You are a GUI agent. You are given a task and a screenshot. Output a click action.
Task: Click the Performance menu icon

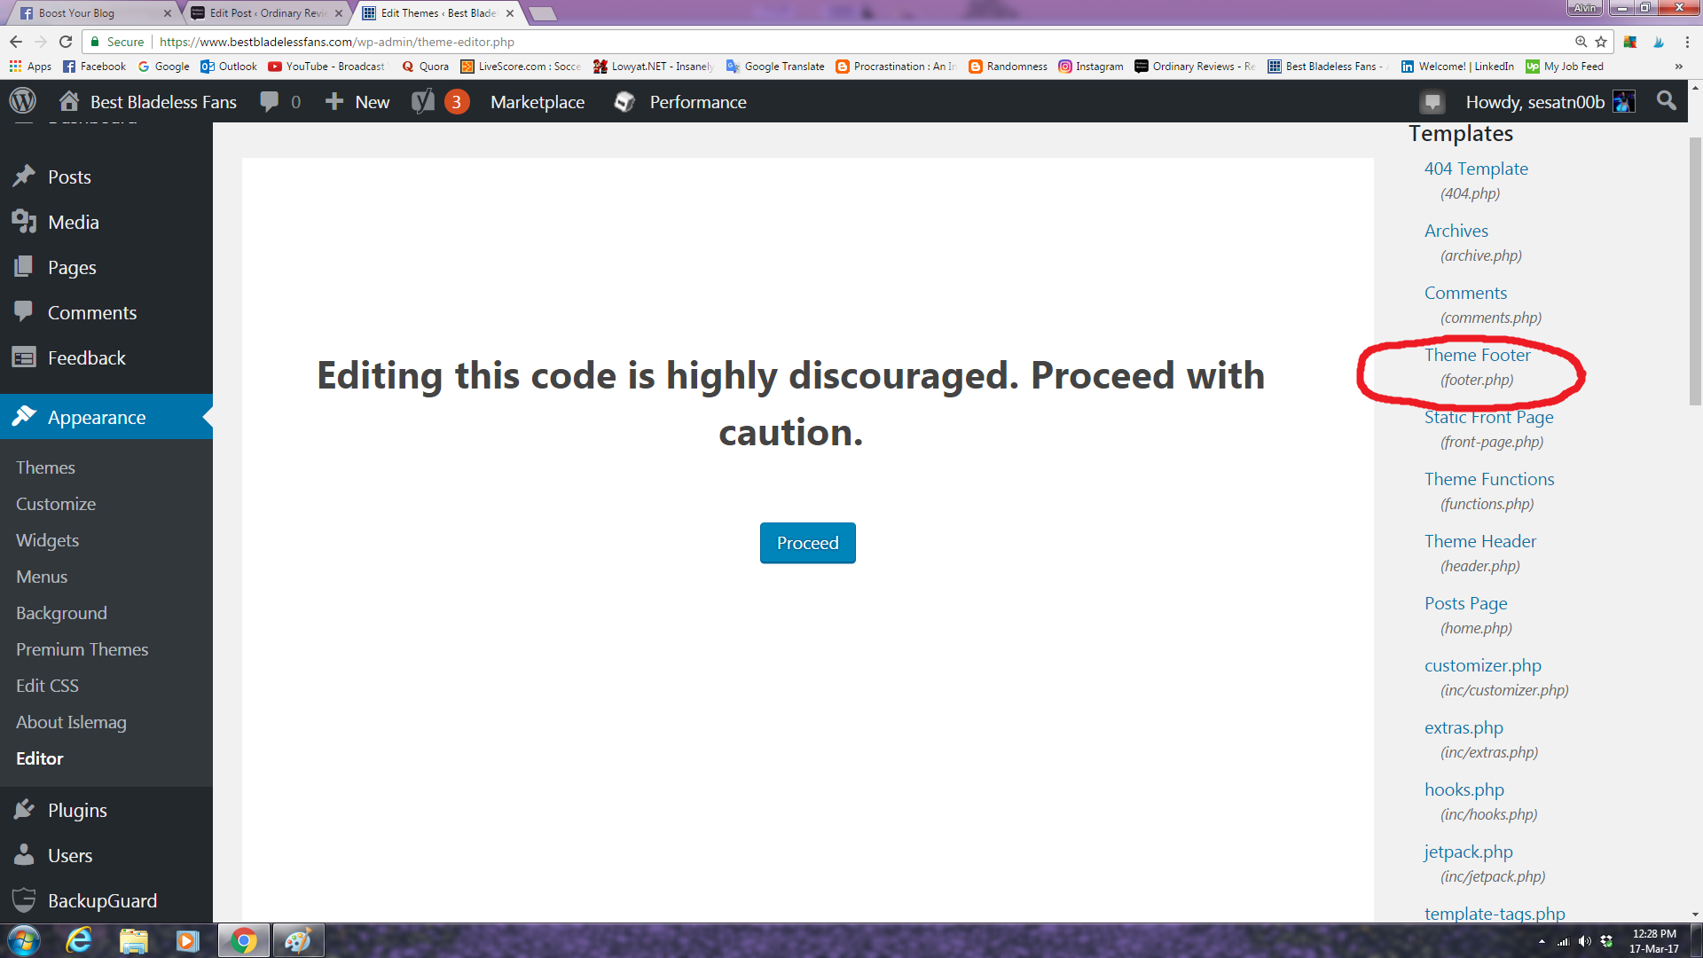624,102
